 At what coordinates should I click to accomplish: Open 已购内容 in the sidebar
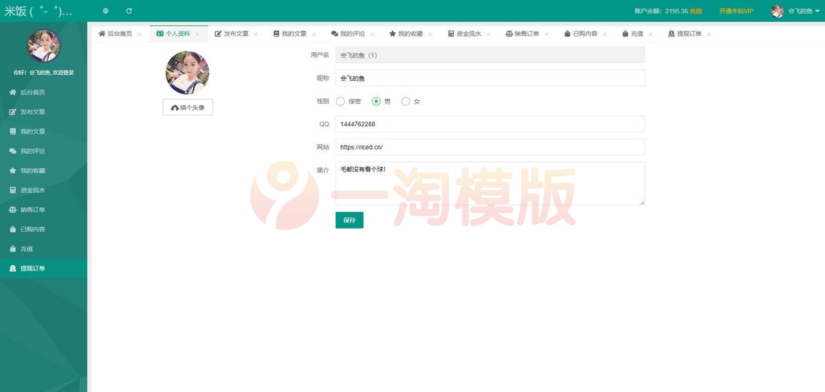[x=32, y=229]
